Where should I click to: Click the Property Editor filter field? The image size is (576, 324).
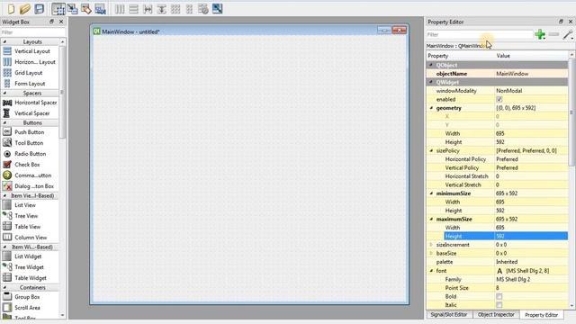pos(480,34)
